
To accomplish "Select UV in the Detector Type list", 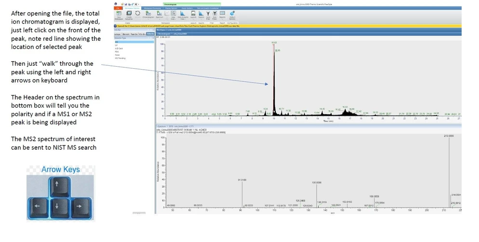I will click(x=116, y=45).
